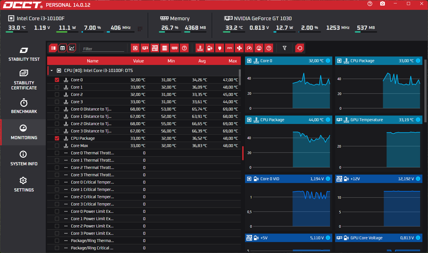Check the Core 1 checkbox
The image size is (428, 253).
pos(57,87)
